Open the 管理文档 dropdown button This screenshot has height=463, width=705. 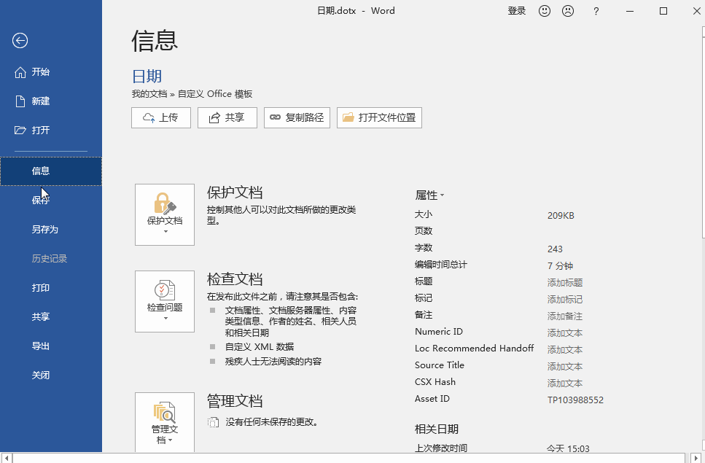click(x=165, y=423)
